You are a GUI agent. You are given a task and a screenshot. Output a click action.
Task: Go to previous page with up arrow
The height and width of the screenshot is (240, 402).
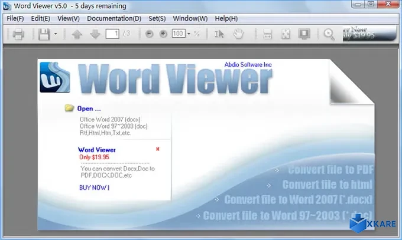(77, 34)
